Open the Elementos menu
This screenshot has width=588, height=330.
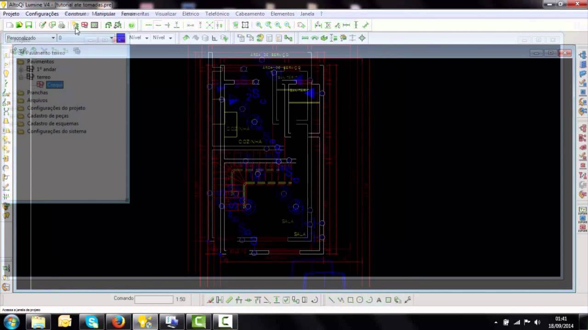point(283,14)
